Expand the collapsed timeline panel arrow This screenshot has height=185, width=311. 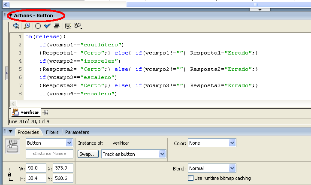click(260, 10)
